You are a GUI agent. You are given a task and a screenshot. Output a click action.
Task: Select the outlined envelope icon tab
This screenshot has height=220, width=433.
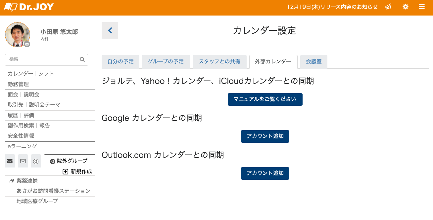coord(23,161)
